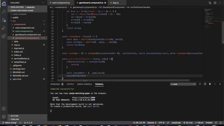Expand the Outline section
Image resolution: width=224 pixels, height=126 pixels.
coord(27,116)
